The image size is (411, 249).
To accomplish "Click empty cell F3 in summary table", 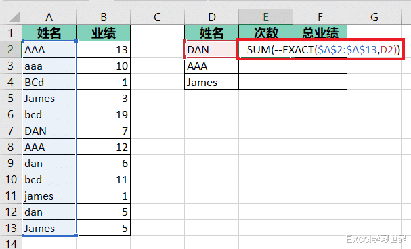I will [320, 66].
